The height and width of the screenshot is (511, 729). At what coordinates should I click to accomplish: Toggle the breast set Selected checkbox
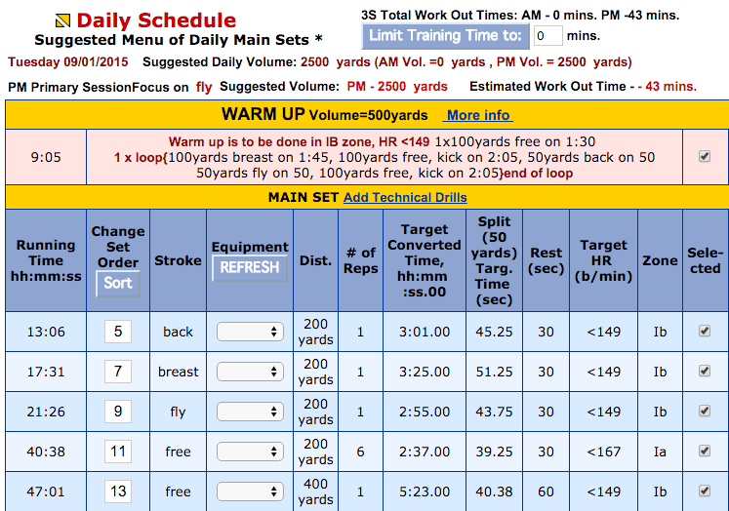(x=704, y=372)
